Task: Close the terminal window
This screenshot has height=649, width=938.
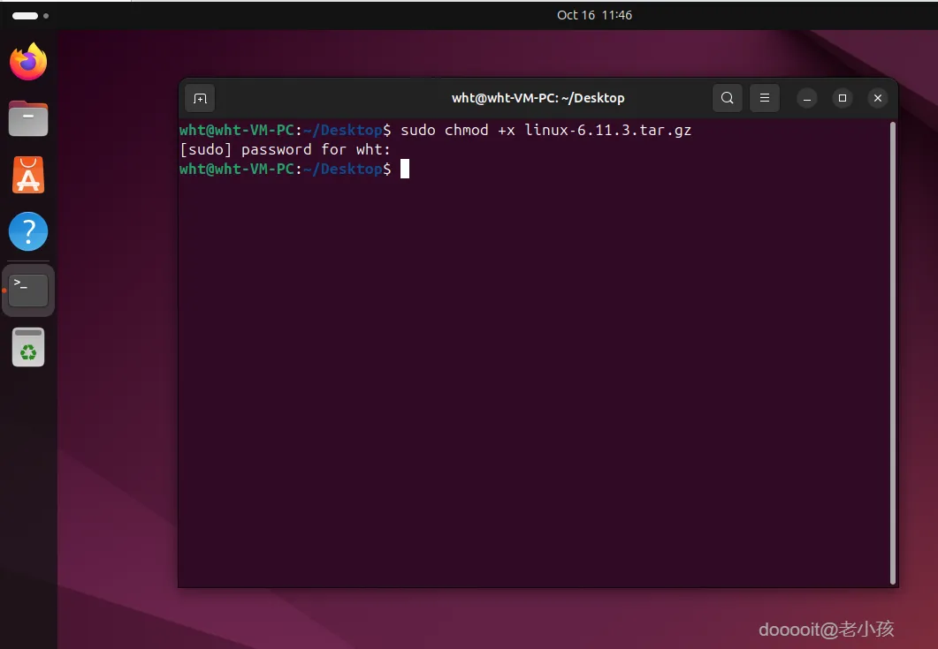Action: click(878, 98)
